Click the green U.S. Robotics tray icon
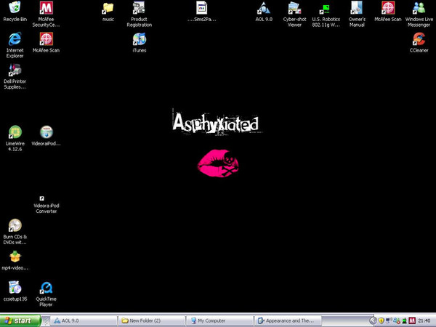The image size is (436, 327). click(404, 321)
